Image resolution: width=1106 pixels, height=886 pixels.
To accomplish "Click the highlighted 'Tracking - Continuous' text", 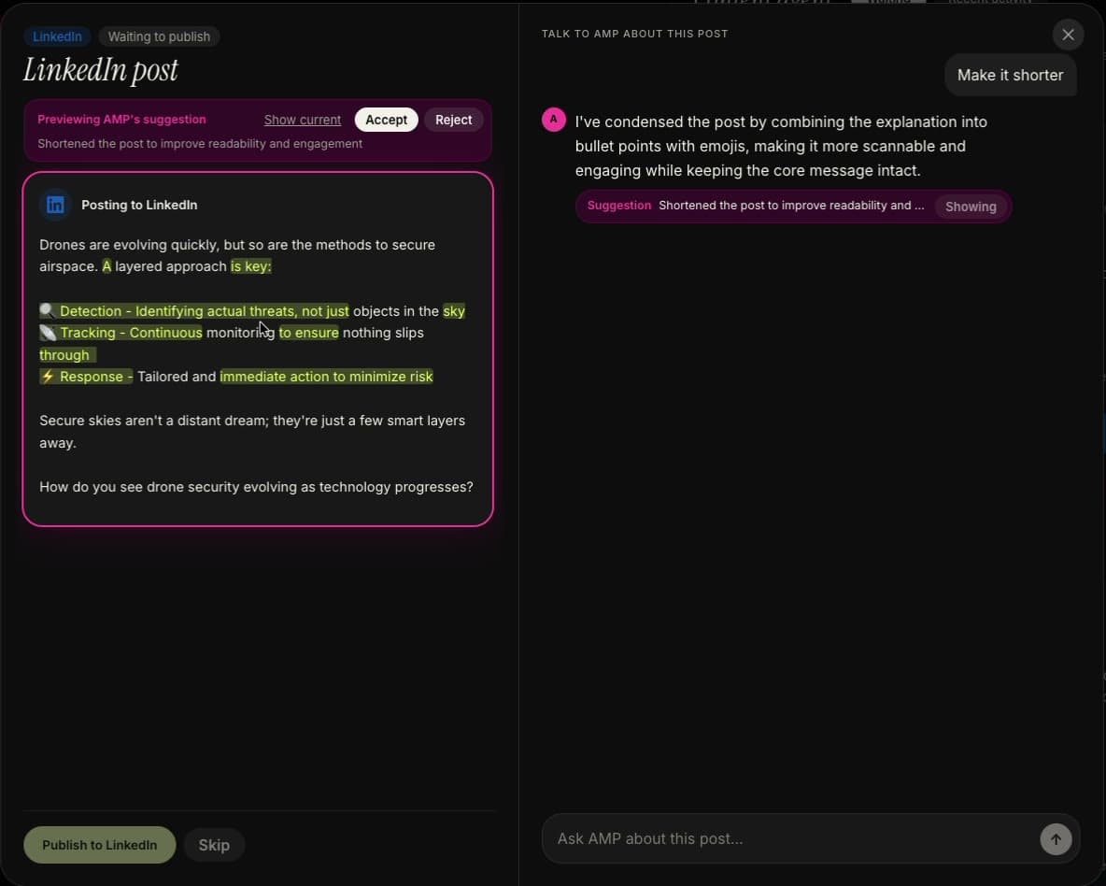I will coord(131,333).
